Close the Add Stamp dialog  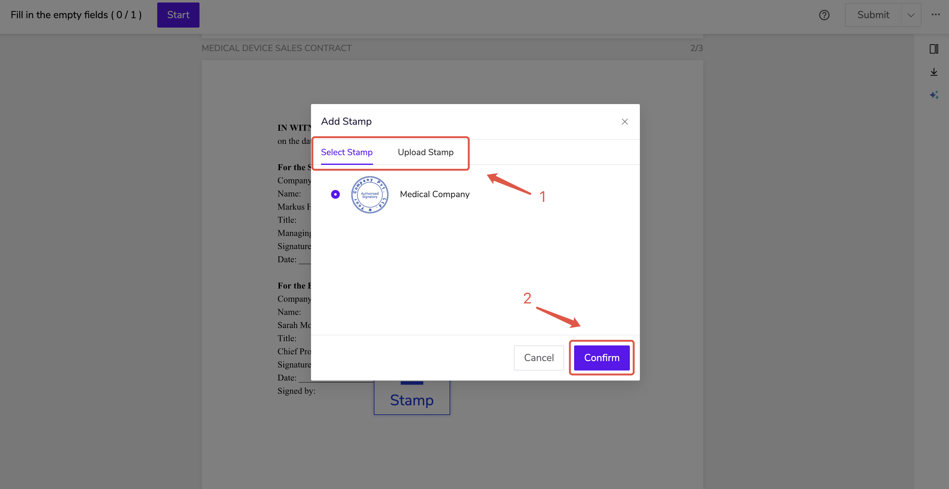pos(625,122)
